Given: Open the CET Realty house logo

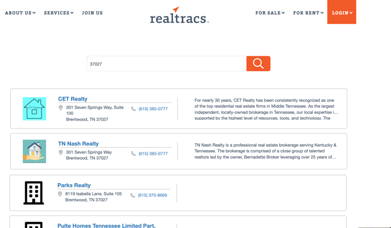Looking at the screenshot, I should tap(35, 109).
